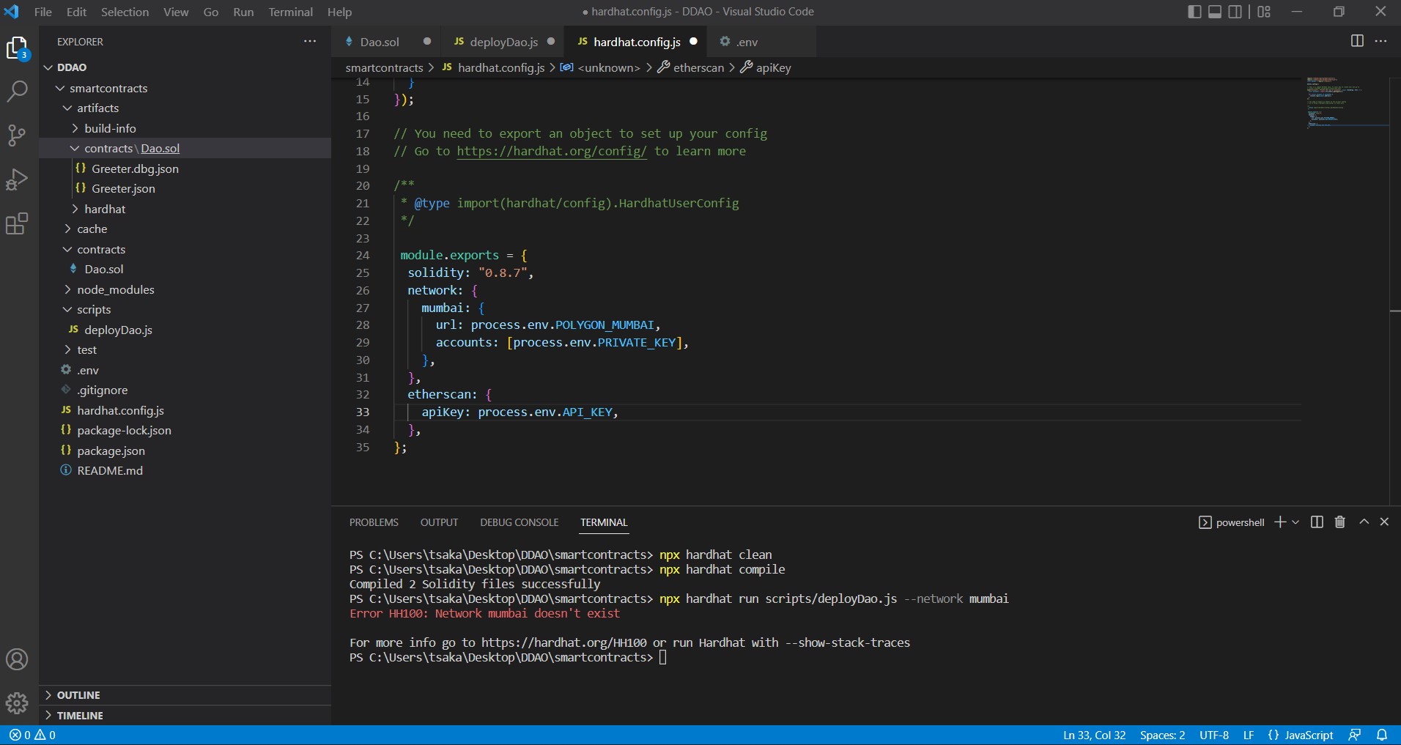
Task: Click the terminal prompt input area
Action: 662,657
